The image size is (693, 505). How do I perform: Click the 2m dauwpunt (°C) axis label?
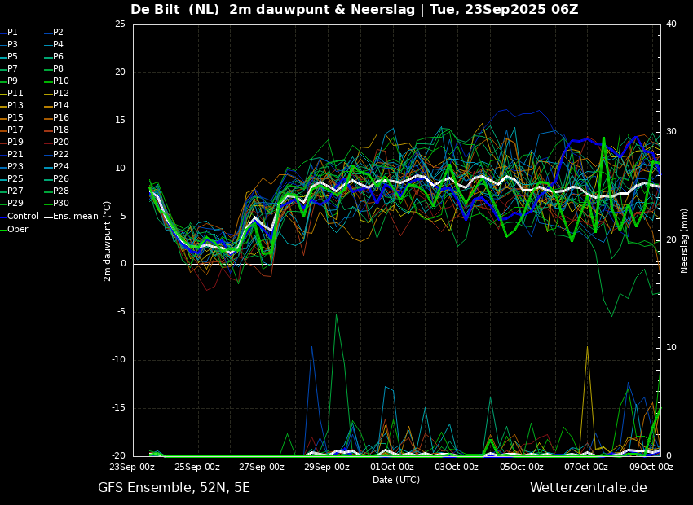click(107, 241)
